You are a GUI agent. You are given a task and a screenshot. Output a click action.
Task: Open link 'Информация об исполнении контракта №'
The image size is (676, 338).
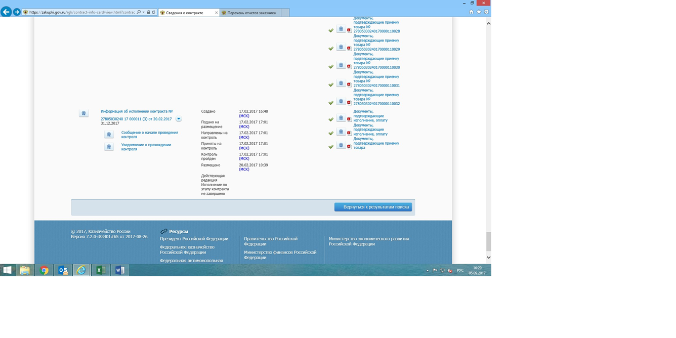point(137,111)
